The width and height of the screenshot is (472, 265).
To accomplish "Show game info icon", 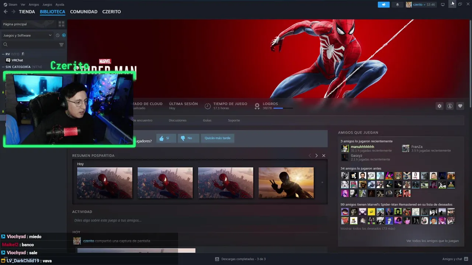I will tap(450, 106).
